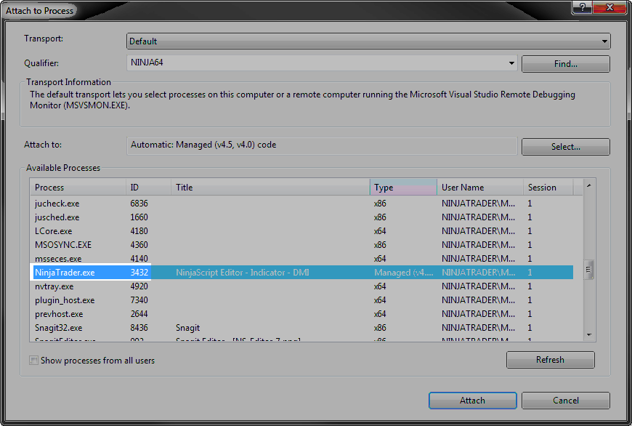Screen dimensions: 632x426
Task: Click the Find button next to Qualifier
Action: [x=565, y=63]
